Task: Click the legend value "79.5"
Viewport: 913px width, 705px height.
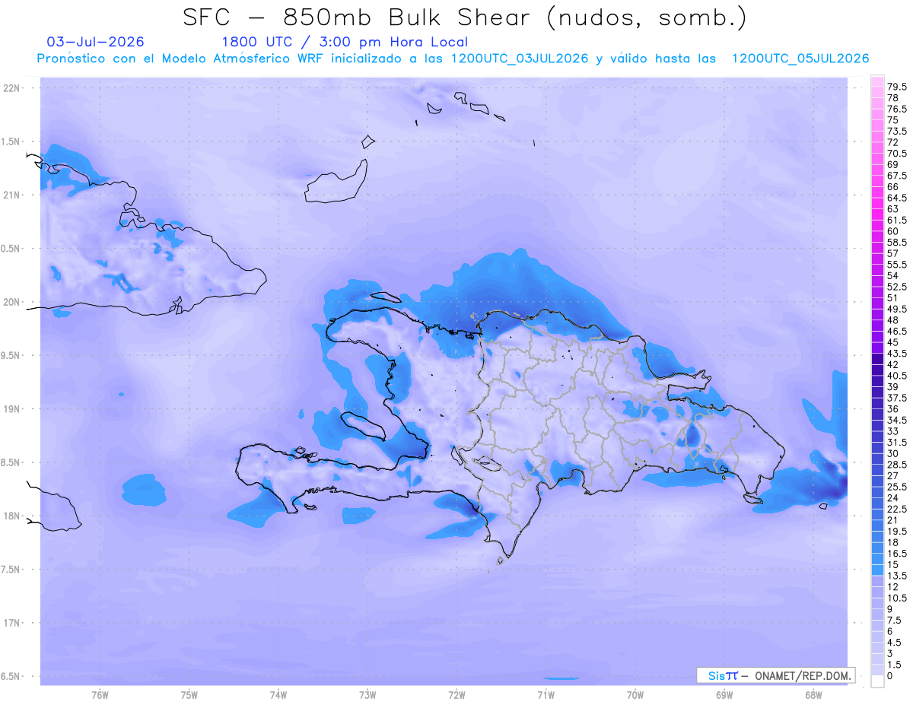Action: click(897, 87)
